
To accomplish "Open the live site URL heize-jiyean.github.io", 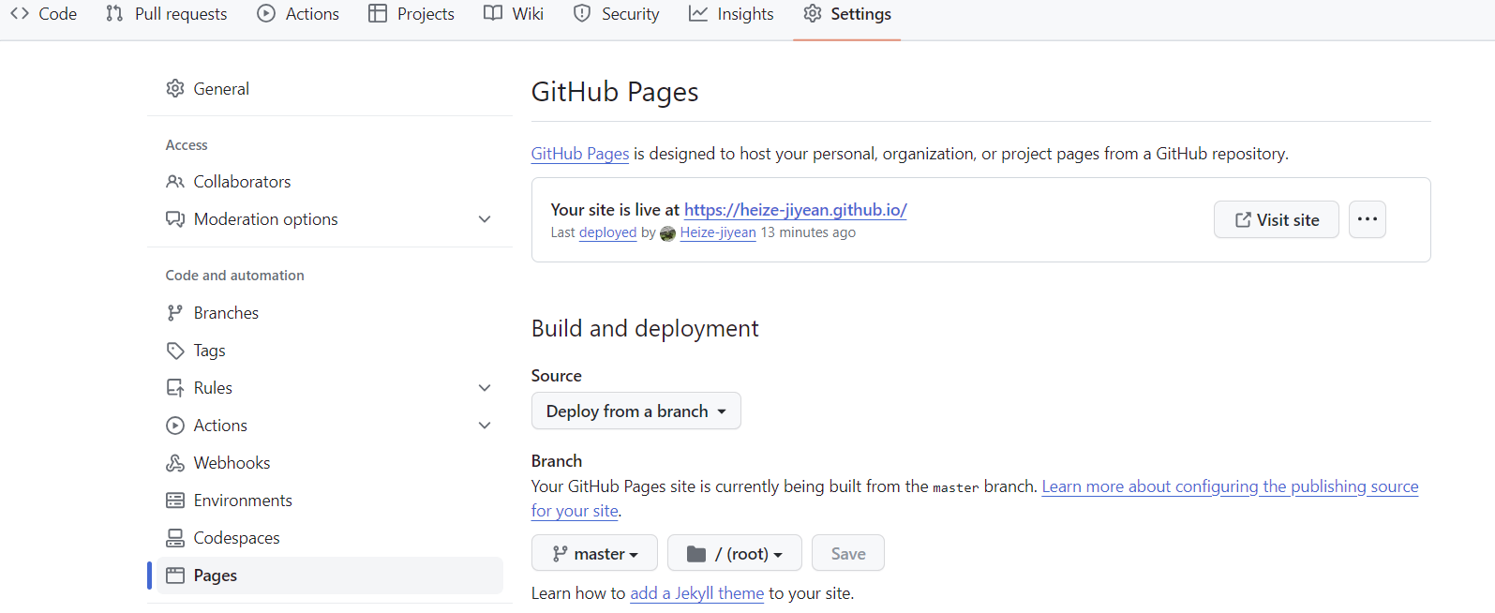I will (796, 210).
